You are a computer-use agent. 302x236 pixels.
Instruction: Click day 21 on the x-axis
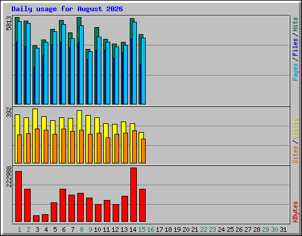(195, 230)
